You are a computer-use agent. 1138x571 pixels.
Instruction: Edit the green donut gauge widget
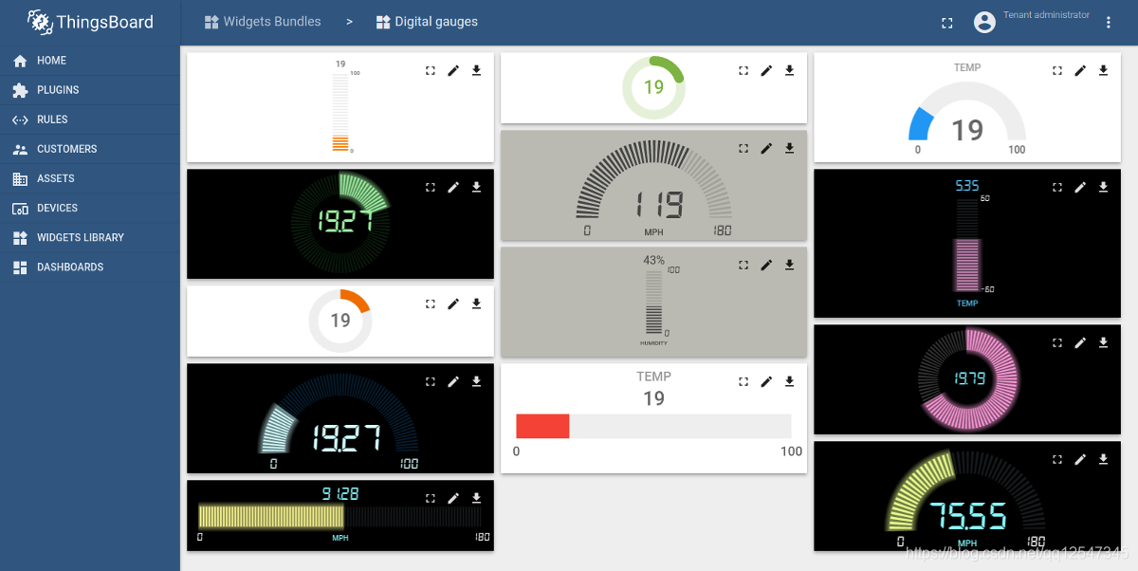(766, 70)
